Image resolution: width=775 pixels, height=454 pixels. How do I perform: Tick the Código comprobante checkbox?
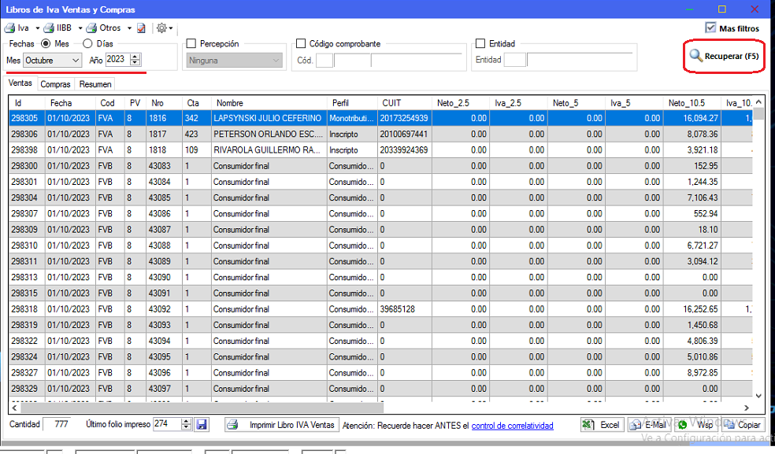301,44
